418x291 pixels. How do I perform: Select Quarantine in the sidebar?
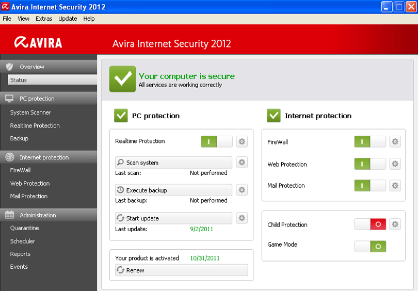click(x=25, y=228)
